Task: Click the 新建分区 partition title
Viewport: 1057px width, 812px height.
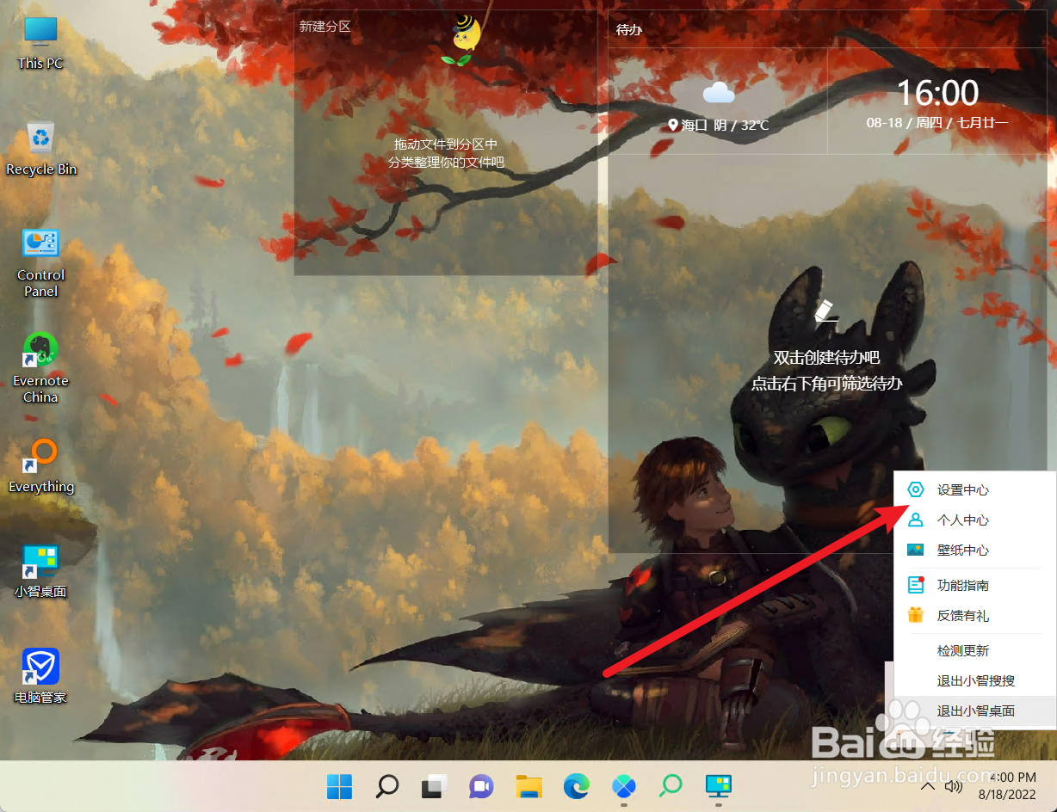Action: 325,27
